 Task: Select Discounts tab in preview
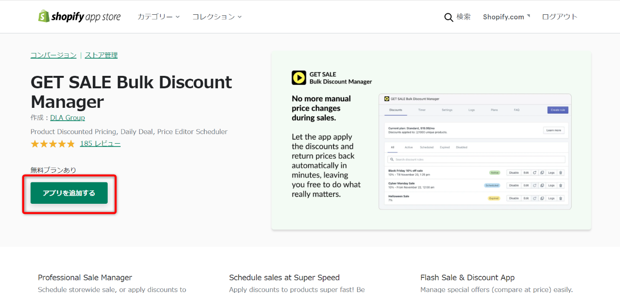(396, 110)
